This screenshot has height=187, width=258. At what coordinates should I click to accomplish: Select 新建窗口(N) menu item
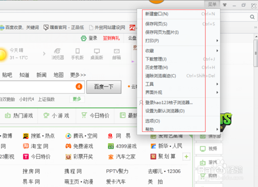179,14
